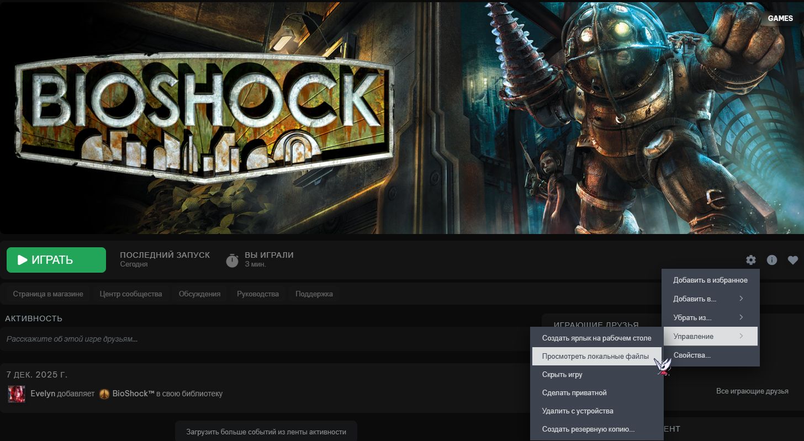This screenshot has height=441, width=804.
Task: Click the stopwatch playtime icon
Action: (232, 260)
